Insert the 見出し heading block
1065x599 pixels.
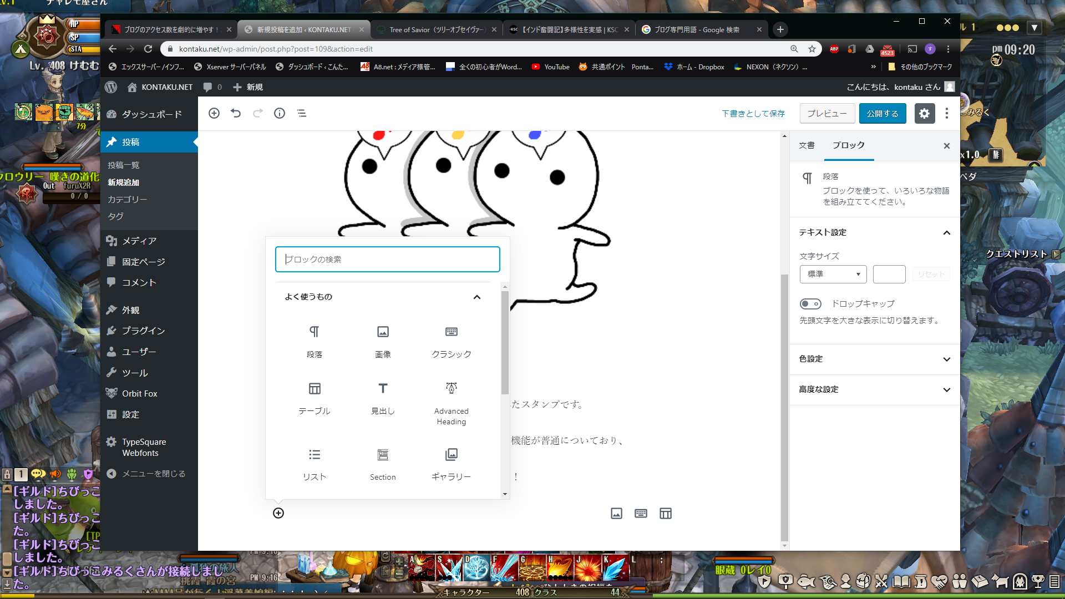click(x=383, y=399)
